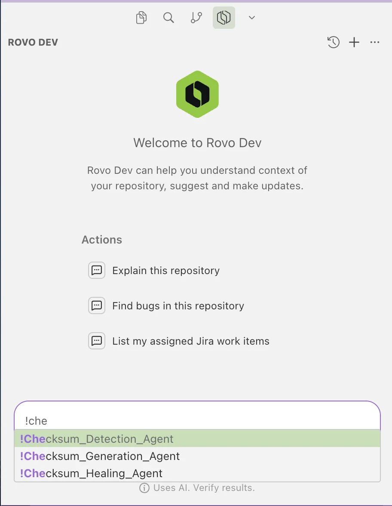
Task: Pick the !Checksum_Healing_Agent suggestion
Action: [197, 473]
